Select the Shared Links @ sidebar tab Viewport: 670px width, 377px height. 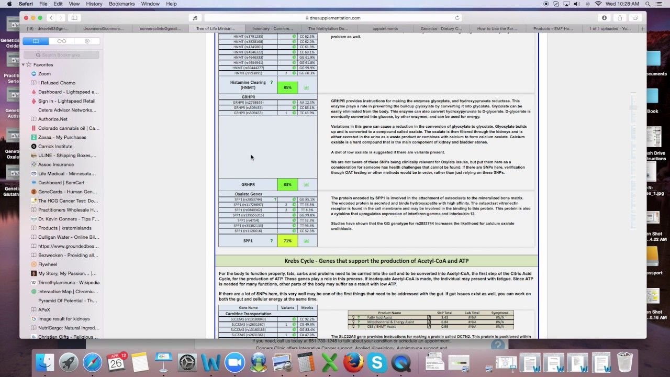point(87,41)
